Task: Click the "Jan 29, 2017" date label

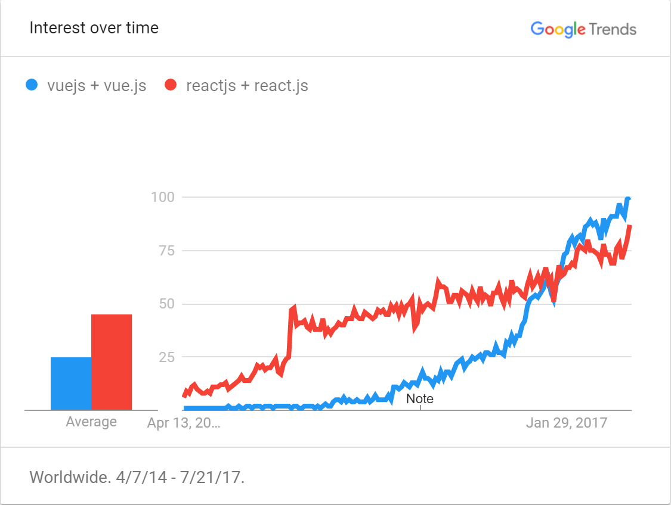Action: point(567,423)
